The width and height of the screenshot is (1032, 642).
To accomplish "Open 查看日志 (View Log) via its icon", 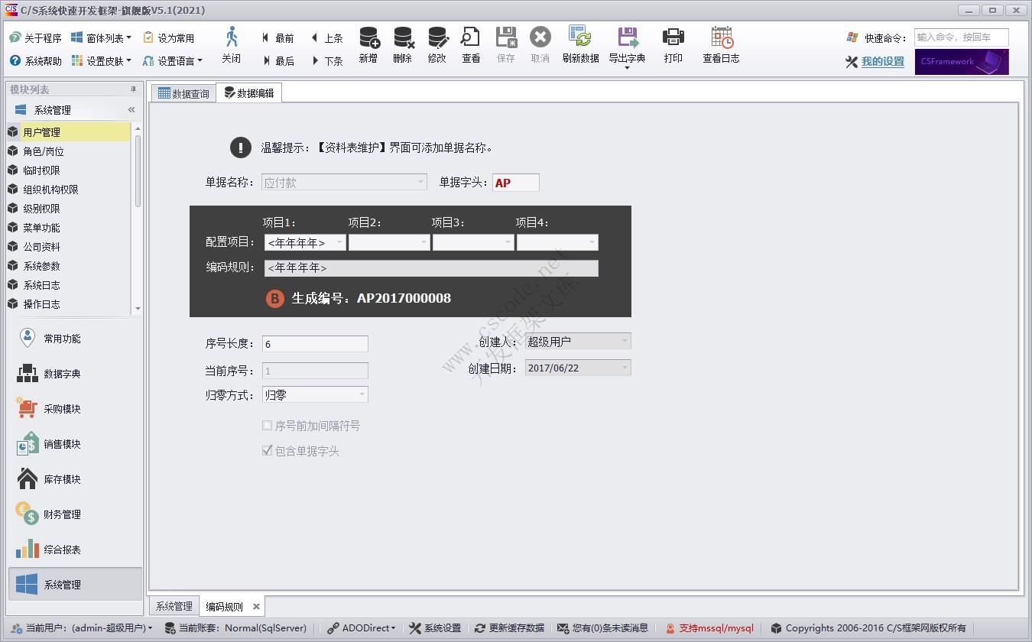I will [719, 46].
